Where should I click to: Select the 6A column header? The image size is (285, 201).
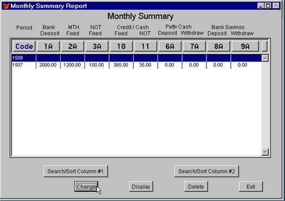coord(170,46)
